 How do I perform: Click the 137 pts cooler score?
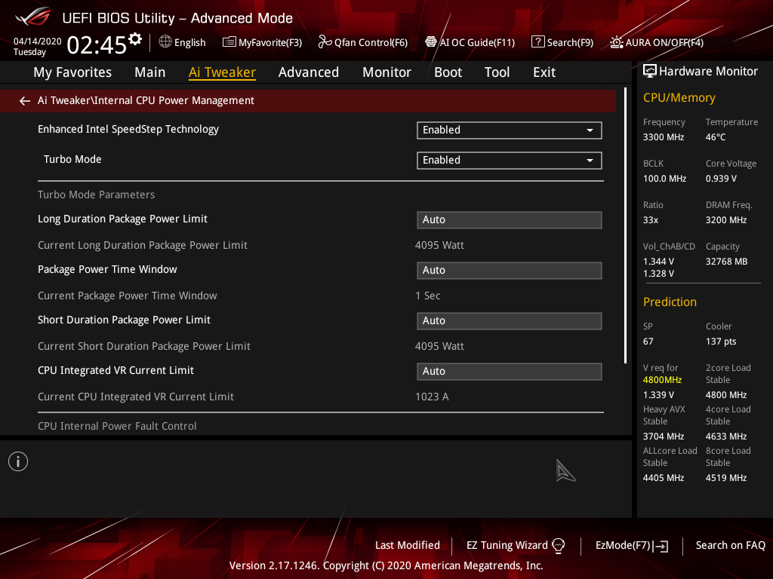[x=721, y=342]
